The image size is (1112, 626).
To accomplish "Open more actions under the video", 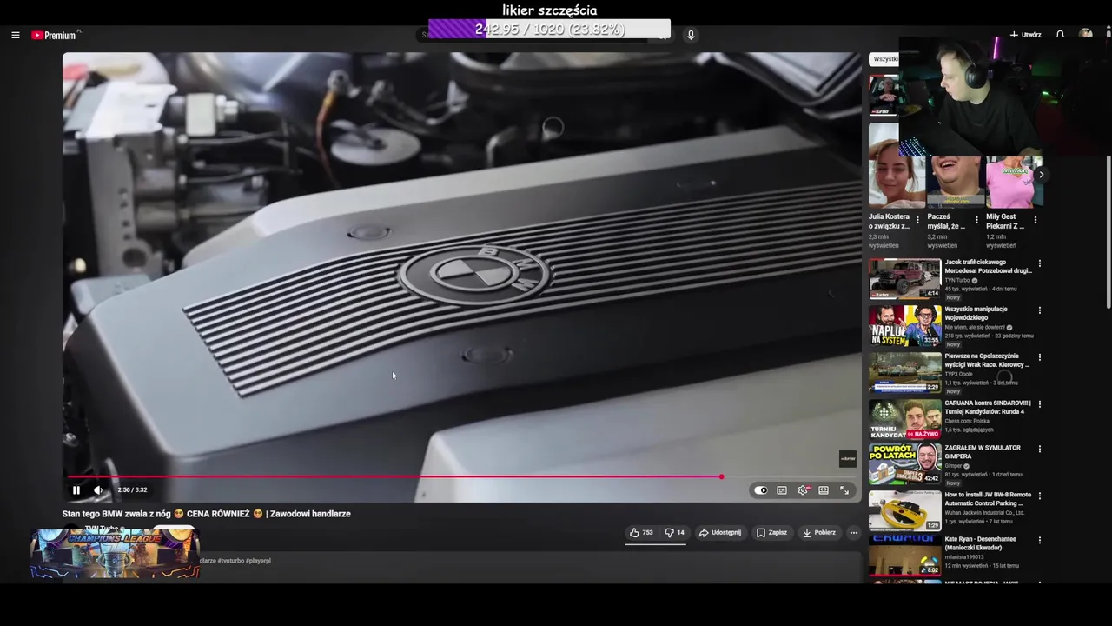I will tap(854, 533).
